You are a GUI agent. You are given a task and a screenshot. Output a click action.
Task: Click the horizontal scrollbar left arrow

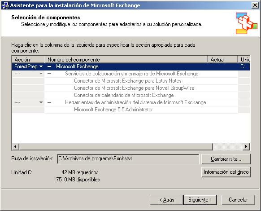coord(16,147)
